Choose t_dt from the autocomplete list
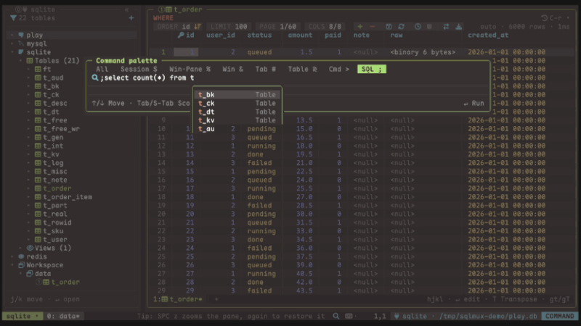Screen dimensions: 581x326 coord(237,112)
